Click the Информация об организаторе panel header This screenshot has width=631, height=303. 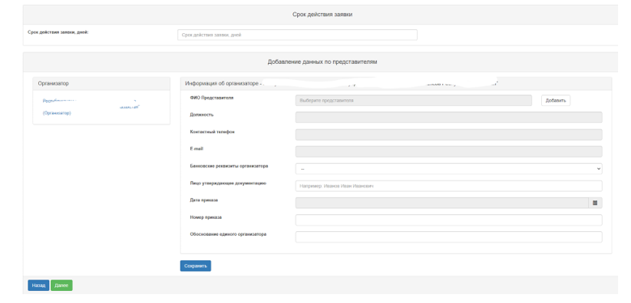pos(396,83)
